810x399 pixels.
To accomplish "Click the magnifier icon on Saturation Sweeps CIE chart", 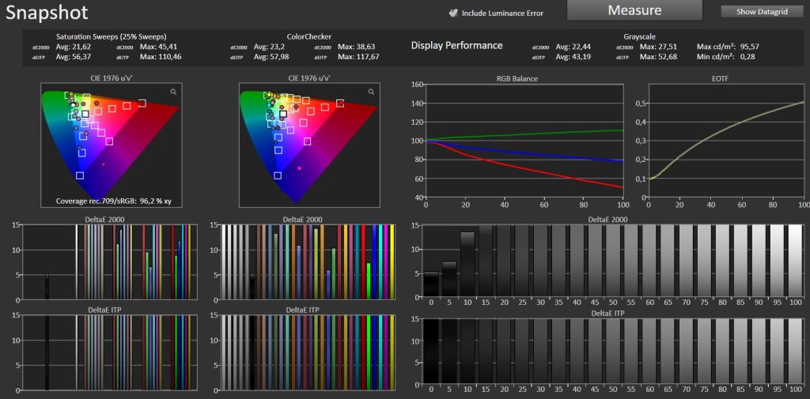I will point(172,92).
